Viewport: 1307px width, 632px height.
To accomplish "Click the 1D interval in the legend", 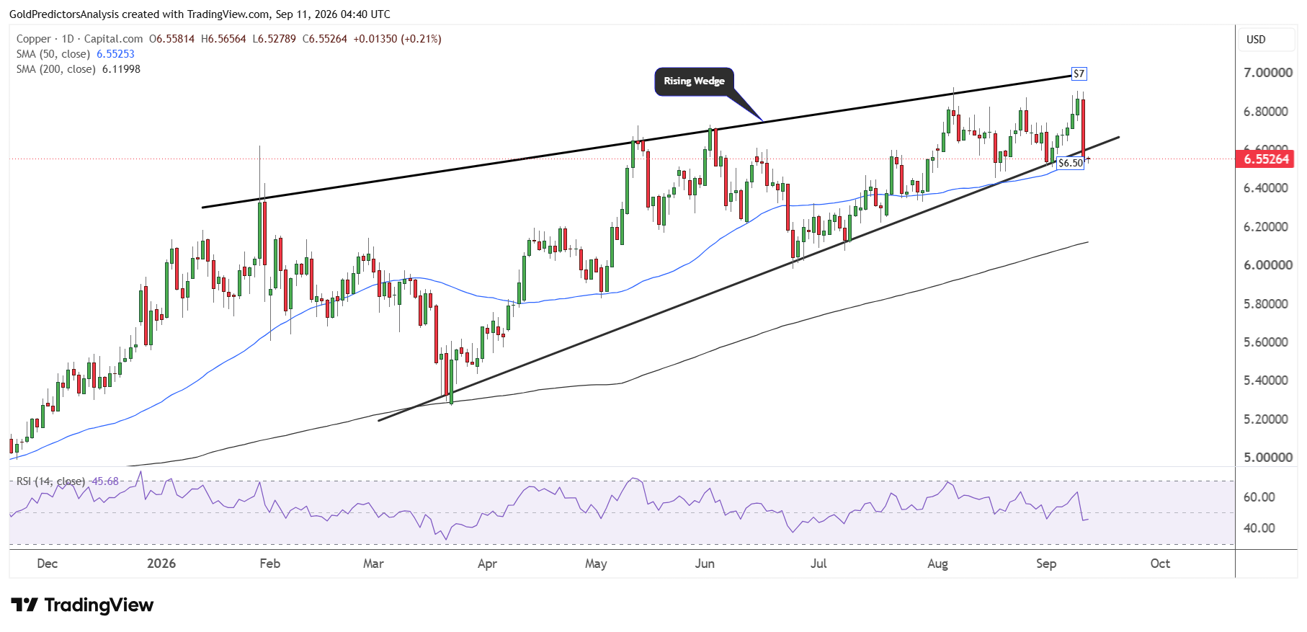I will click(x=68, y=39).
